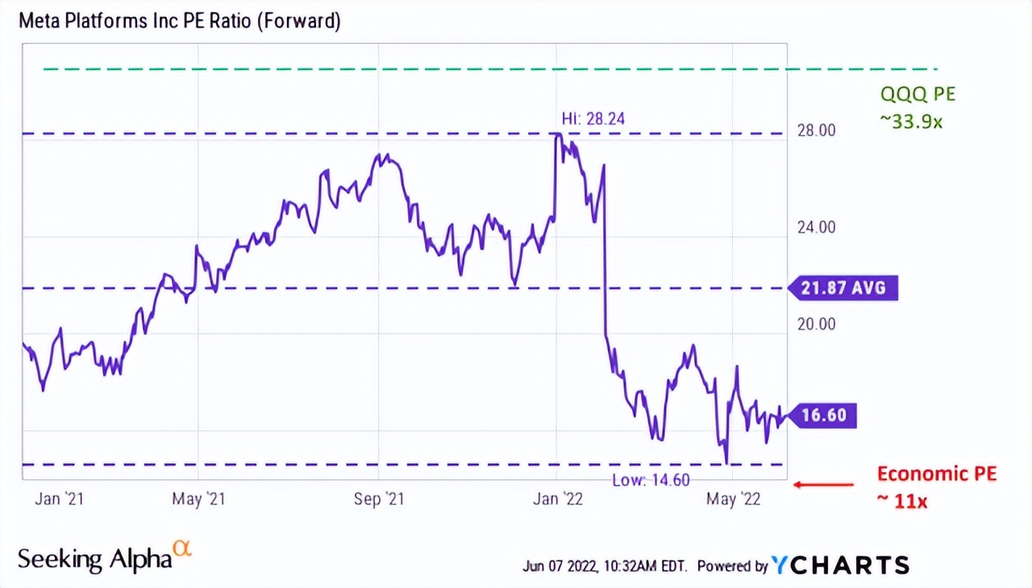
Task: Click the Powered by YCharts text
Action: tap(803, 565)
